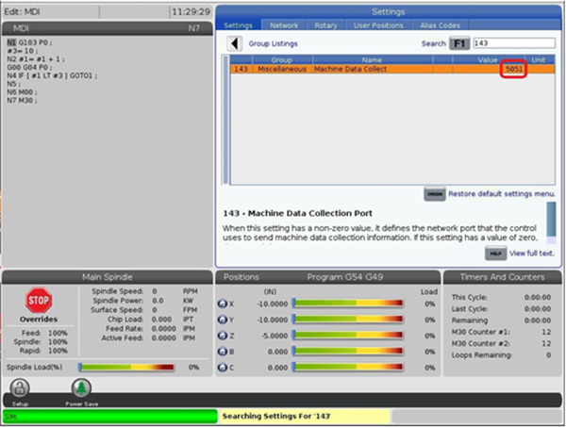Click the Y axis home icon
This screenshot has width=566, height=427.
tap(222, 320)
